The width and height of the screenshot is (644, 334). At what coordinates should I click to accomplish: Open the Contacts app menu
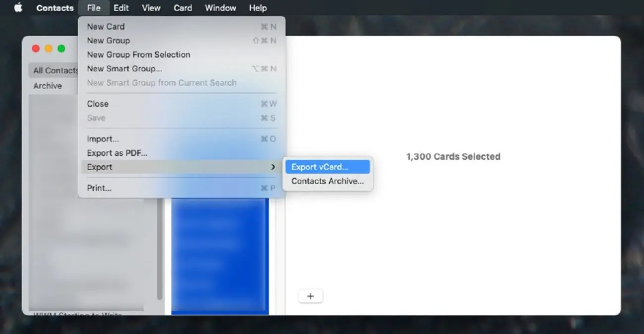(x=55, y=8)
